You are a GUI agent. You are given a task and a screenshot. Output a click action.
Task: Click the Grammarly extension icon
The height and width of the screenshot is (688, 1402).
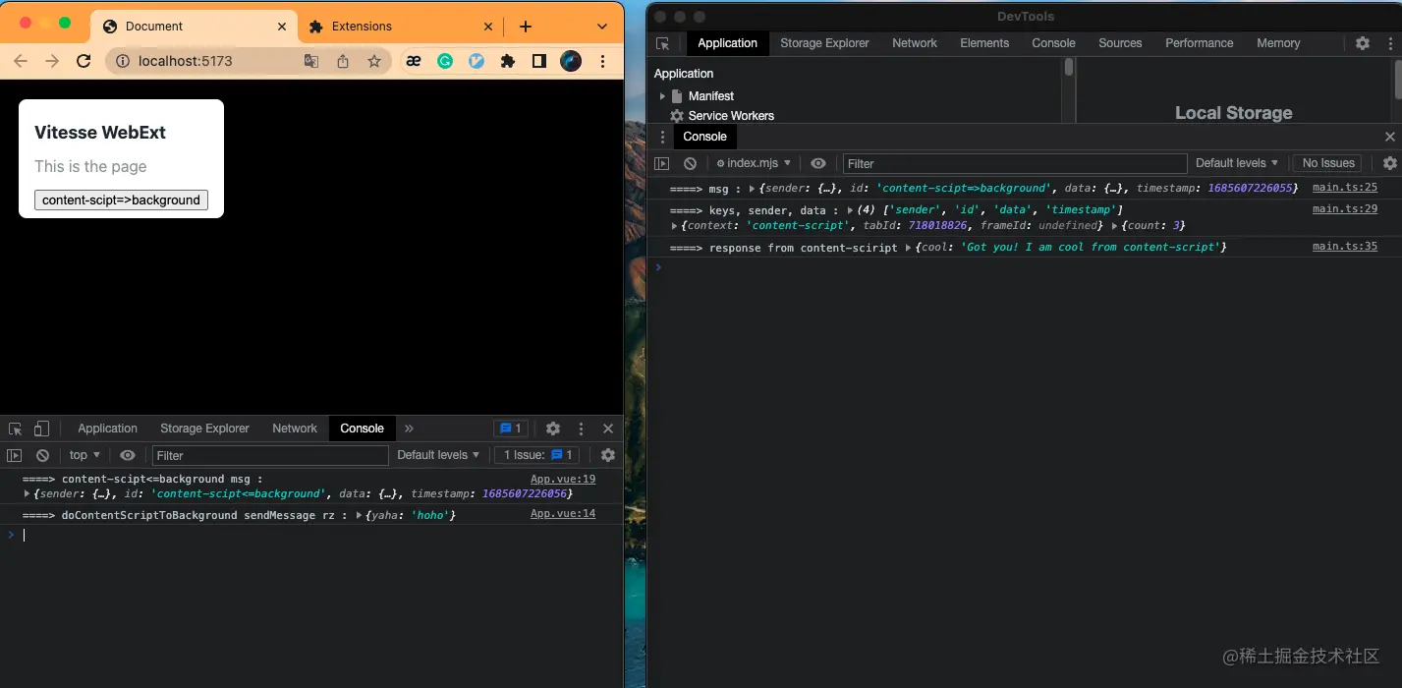(x=445, y=61)
